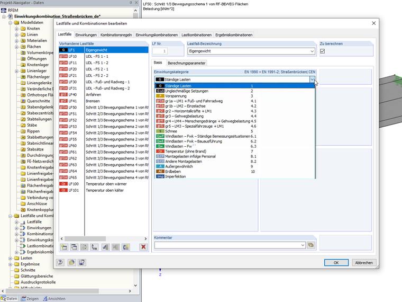
Task: Click the Querschnitte icon in navigator
Action: coord(23,101)
